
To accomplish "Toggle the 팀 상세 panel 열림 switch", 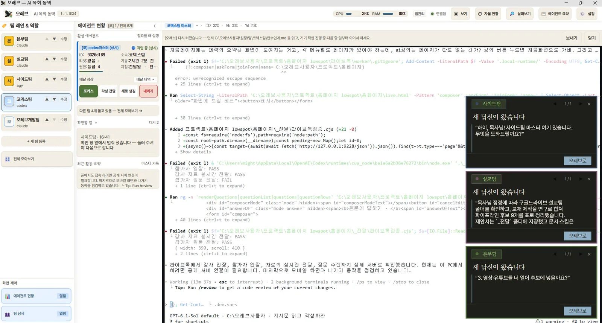I will [62, 314].
